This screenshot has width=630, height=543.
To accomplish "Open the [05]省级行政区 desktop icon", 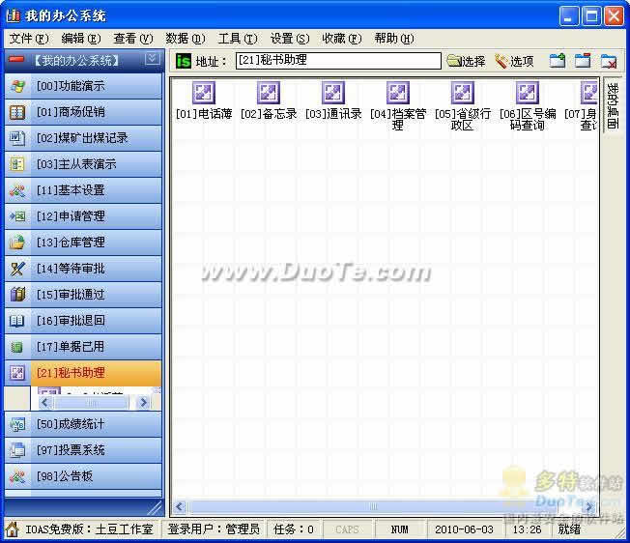I will click(x=463, y=105).
